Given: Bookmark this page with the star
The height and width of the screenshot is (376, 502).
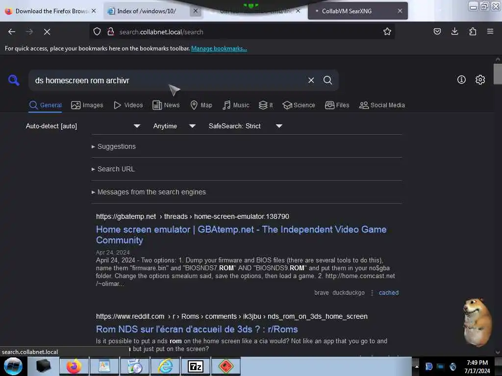Looking at the screenshot, I should (x=387, y=32).
